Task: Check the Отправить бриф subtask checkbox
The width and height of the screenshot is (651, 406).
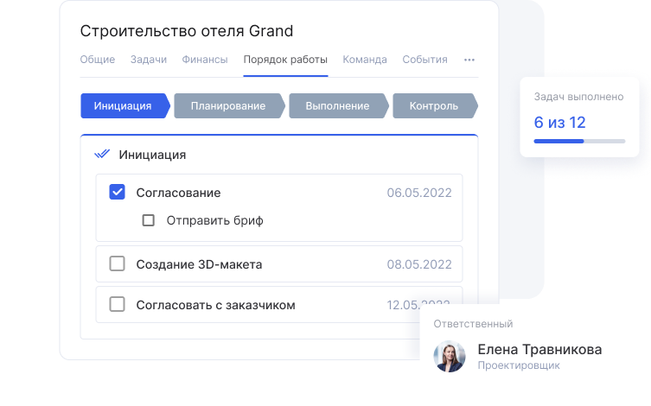Action: (x=149, y=220)
